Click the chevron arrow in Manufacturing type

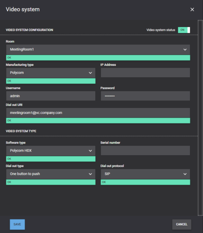pyautogui.click(x=90, y=73)
